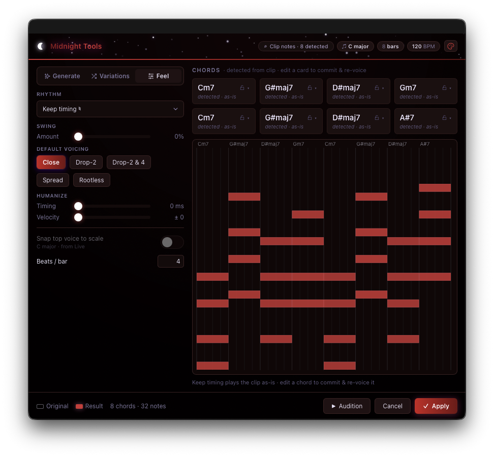
Task: Toggle lock on the first Cm7 chord card
Action: point(242,88)
